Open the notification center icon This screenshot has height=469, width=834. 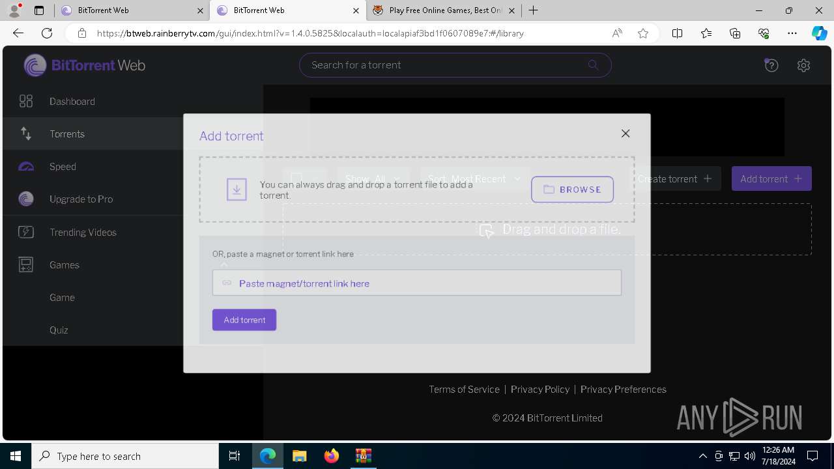click(812, 456)
